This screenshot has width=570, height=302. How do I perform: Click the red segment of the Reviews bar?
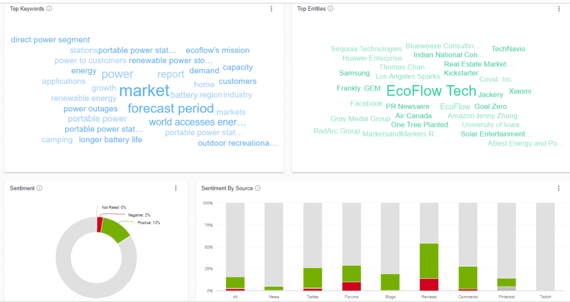coord(429,285)
